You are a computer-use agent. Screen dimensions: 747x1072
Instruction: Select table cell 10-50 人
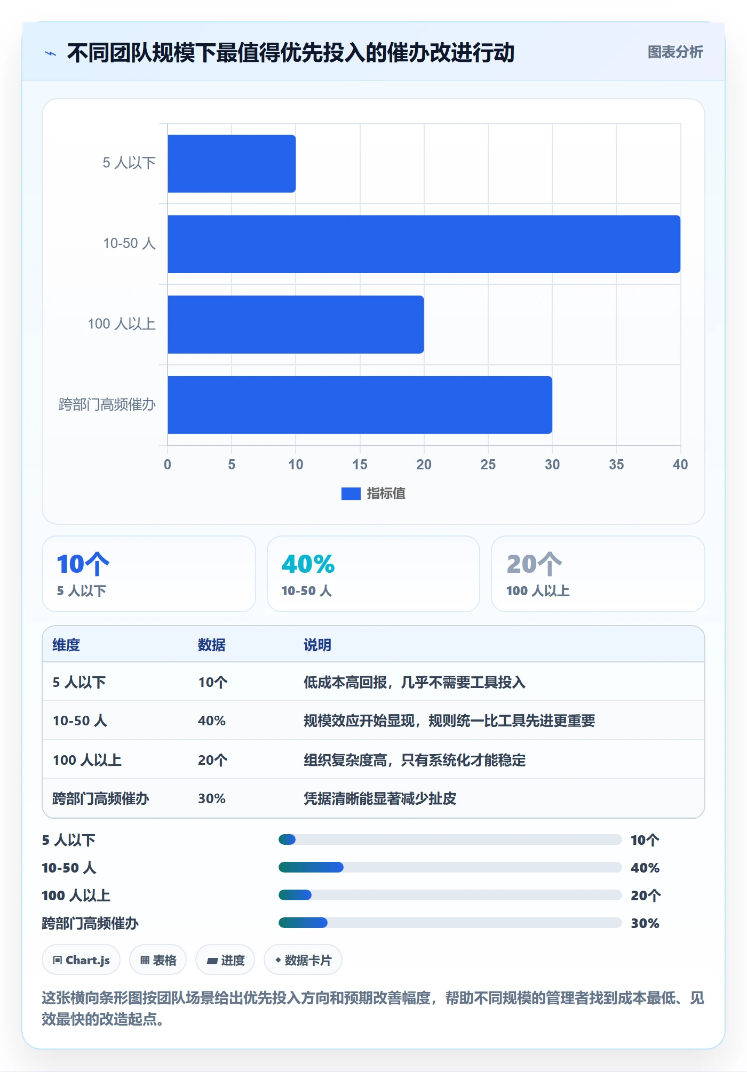(x=80, y=721)
